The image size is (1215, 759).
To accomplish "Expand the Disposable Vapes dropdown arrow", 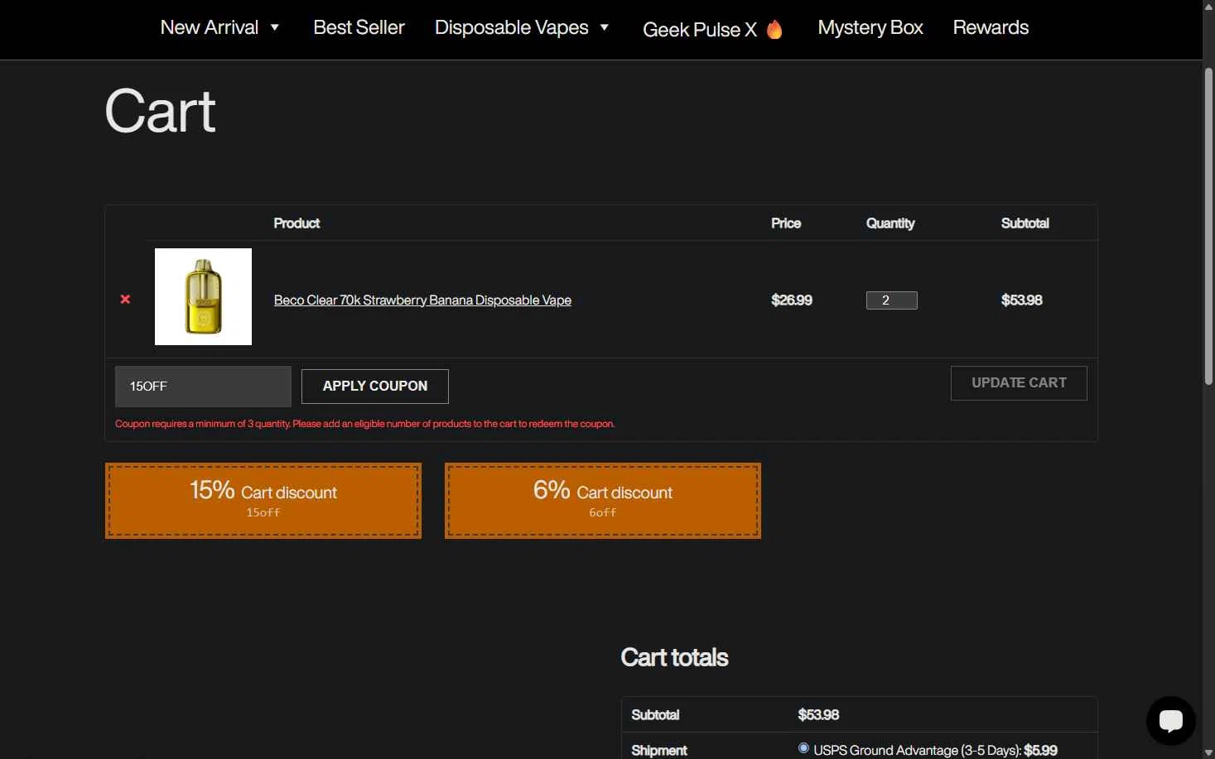I will pos(605,27).
